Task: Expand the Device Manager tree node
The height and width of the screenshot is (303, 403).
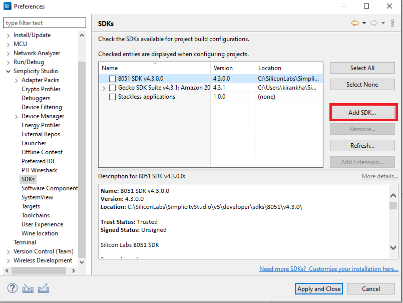Action: click(x=16, y=117)
